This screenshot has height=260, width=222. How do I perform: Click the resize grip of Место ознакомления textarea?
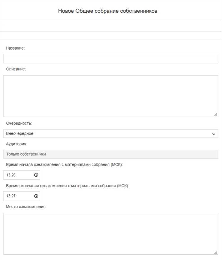[216, 252]
